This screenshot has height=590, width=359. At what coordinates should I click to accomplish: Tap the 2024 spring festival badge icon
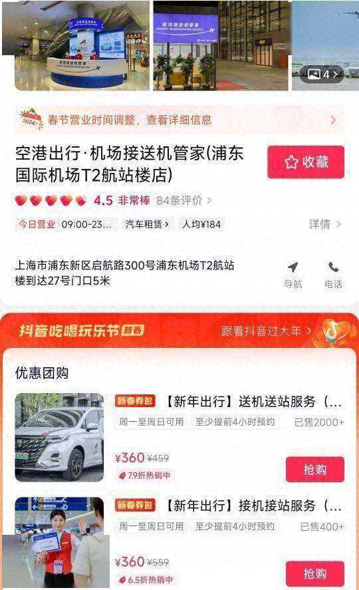[31, 119]
